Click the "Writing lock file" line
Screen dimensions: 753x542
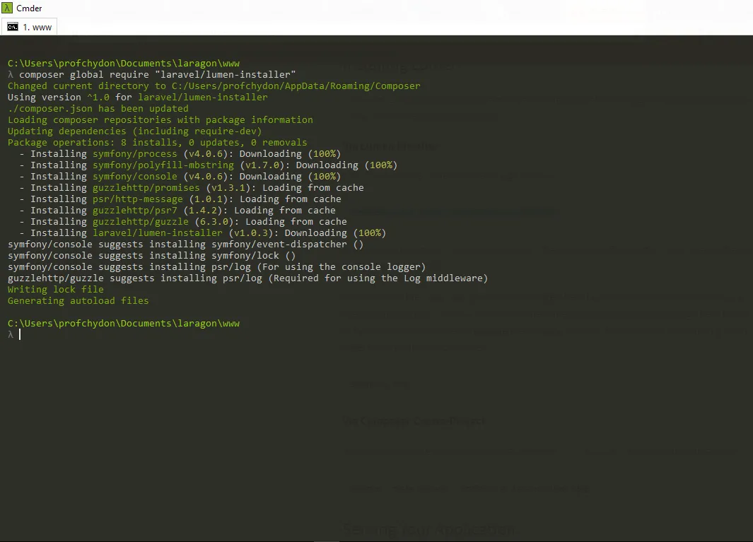click(x=55, y=290)
